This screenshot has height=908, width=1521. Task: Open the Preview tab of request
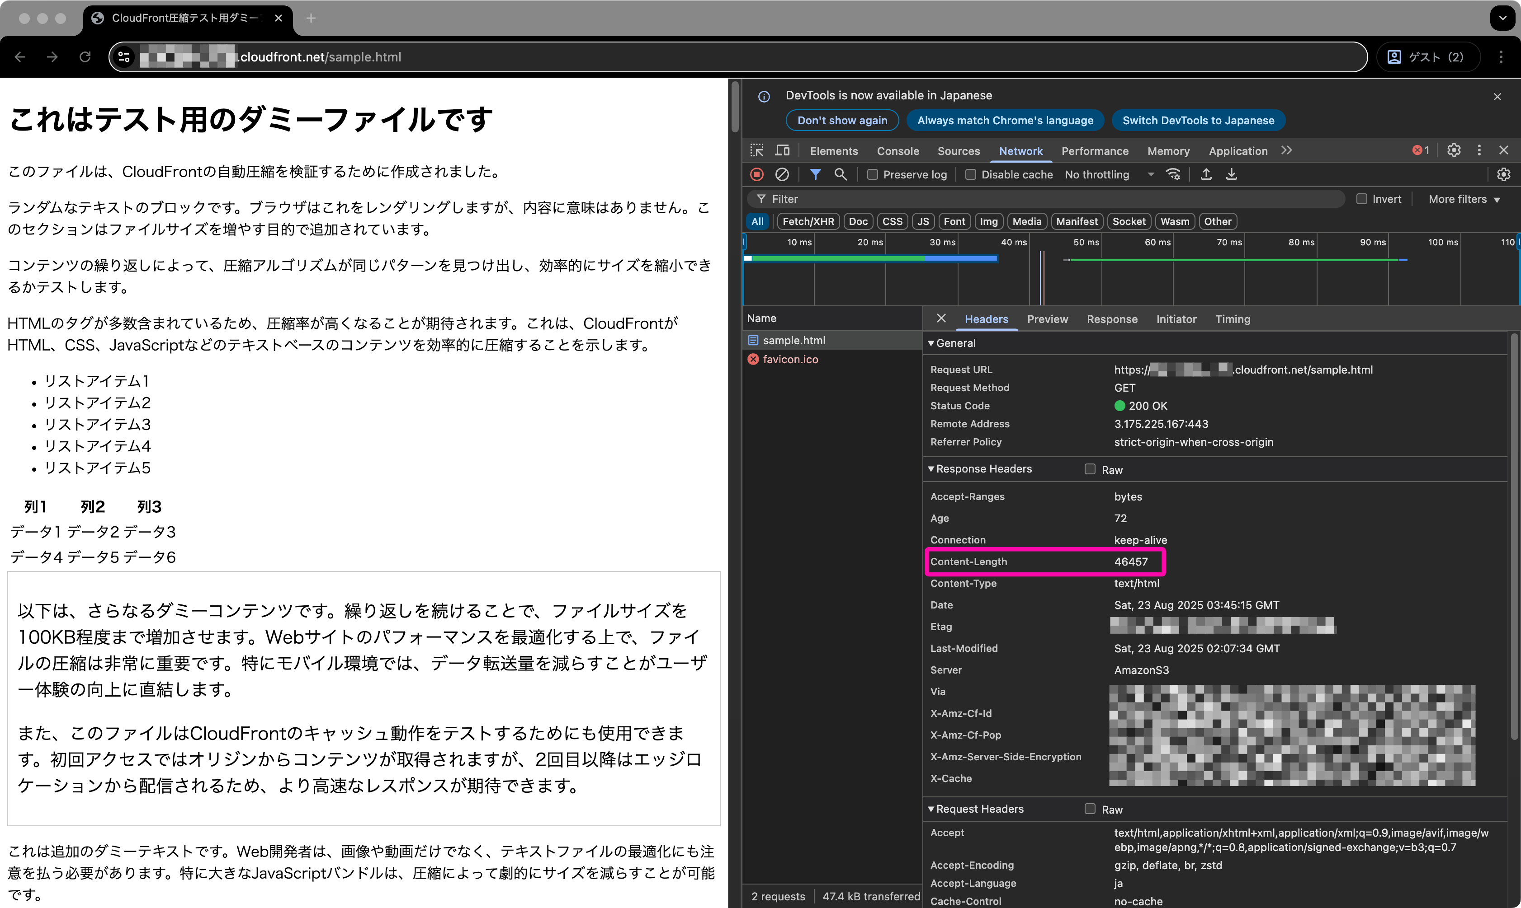pos(1047,319)
